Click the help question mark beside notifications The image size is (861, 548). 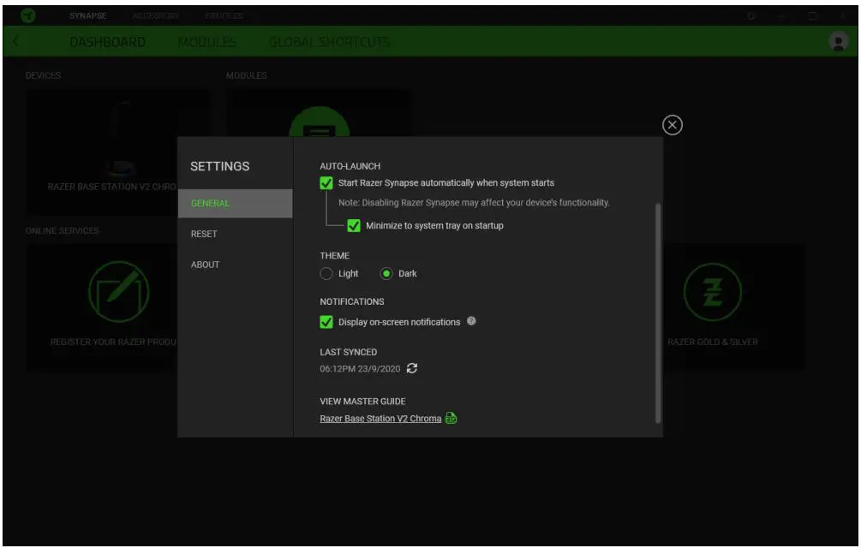(x=470, y=320)
